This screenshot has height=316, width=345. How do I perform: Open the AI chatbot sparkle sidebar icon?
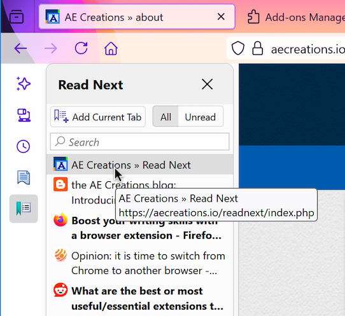point(24,84)
